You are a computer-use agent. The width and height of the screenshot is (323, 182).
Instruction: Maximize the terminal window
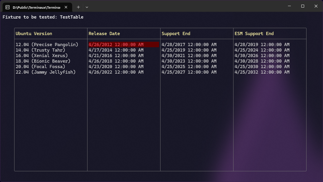tap(302, 6)
